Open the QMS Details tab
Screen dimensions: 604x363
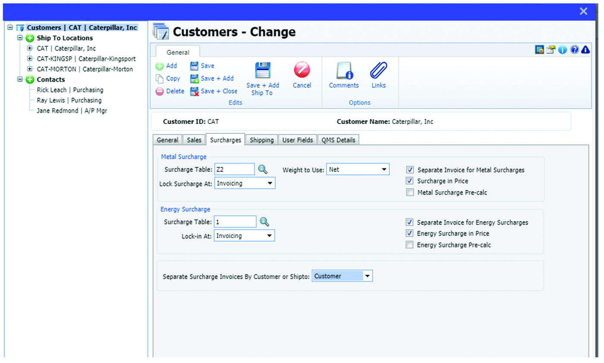tap(338, 140)
